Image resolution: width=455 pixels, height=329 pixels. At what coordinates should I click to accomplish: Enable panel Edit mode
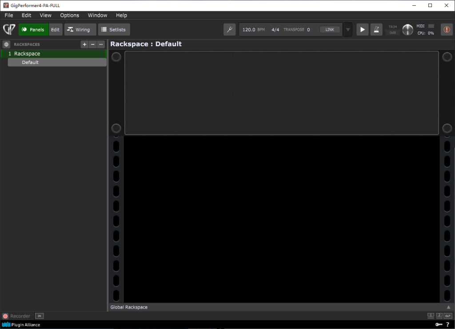click(56, 30)
